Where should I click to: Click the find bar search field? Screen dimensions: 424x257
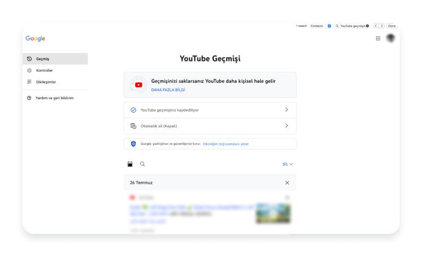[x=352, y=26]
